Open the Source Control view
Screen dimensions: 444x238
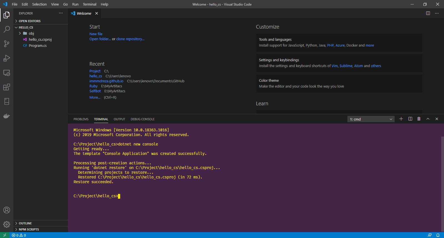(x=7, y=44)
